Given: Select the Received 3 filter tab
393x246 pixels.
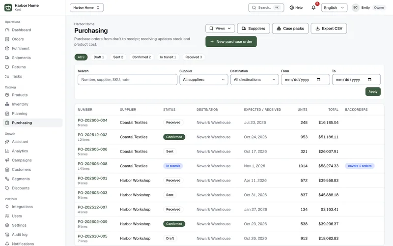Looking at the screenshot, I should point(194,57).
